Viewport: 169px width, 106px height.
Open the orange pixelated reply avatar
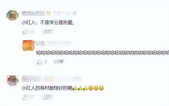pos(29,46)
